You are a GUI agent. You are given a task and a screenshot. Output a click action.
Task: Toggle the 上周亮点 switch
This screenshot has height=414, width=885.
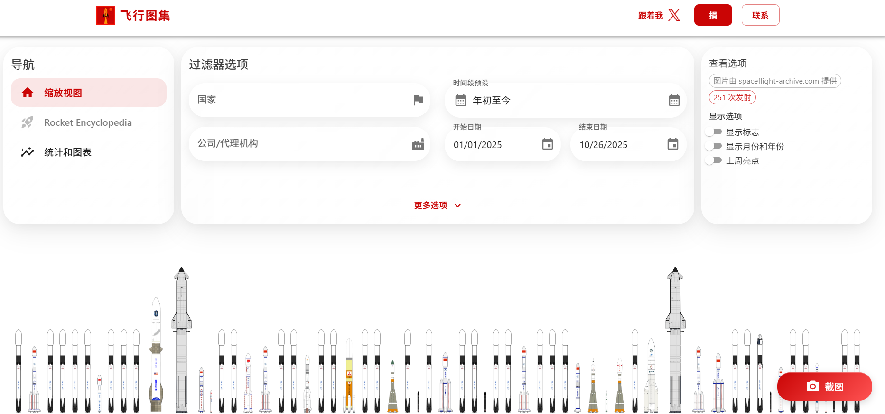pos(713,160)
